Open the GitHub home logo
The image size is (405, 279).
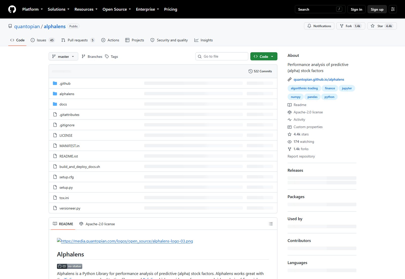[x=12, y=9]
